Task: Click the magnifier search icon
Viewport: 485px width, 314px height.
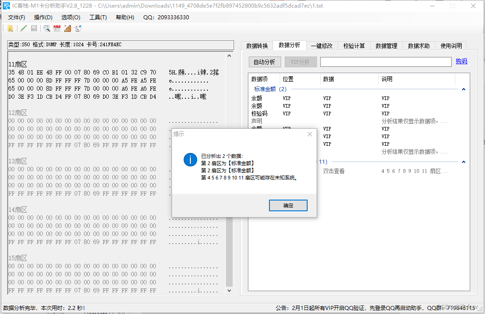Action: pos(46,28)
